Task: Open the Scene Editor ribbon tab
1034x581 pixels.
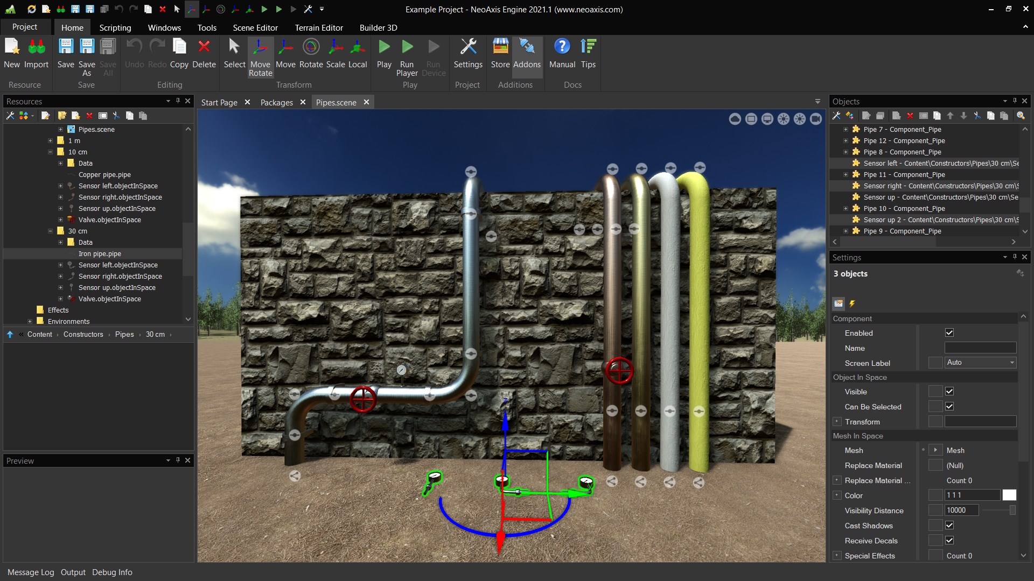Action: (x=255, y=27)
